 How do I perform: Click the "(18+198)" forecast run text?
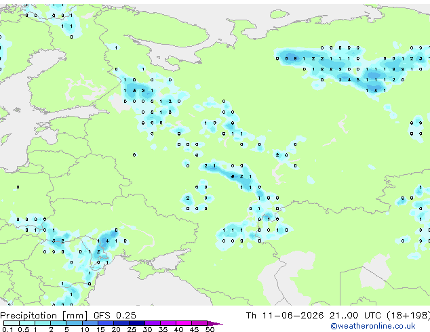coord(408,316)
